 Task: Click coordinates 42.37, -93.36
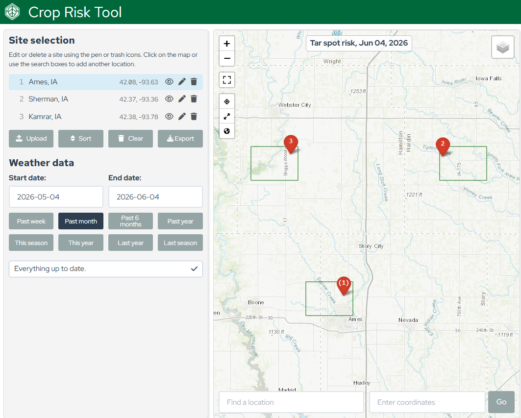point(139,99)
